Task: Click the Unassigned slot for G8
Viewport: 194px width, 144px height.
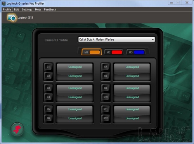Action: [132, 76]
